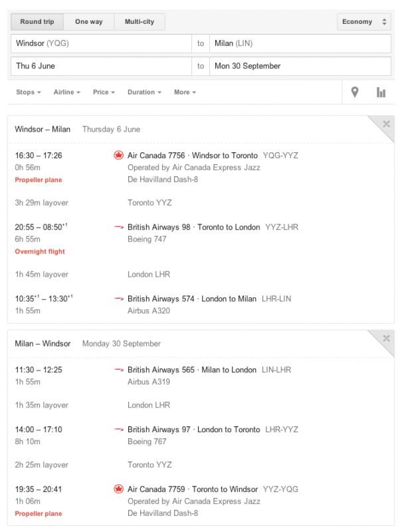The image size is (402, 532).
Task: Choose the Multi-city trip type
Action: (140, 22)
